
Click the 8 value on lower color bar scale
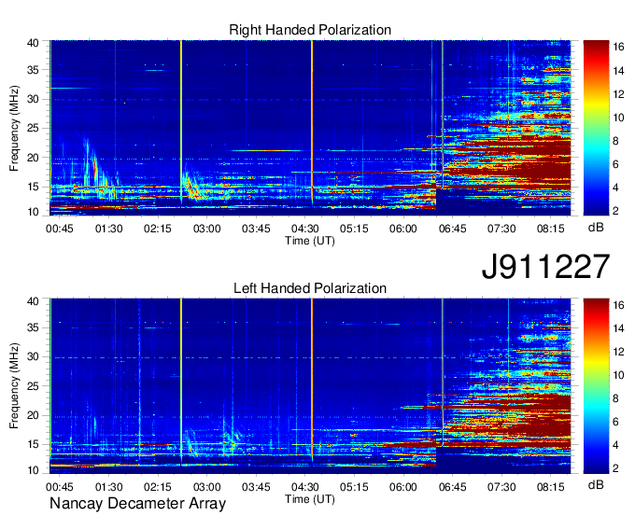pos(615,399)
